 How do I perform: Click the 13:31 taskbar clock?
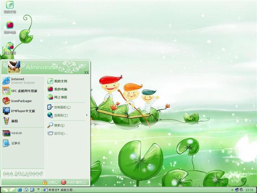(x=249, y=190)
